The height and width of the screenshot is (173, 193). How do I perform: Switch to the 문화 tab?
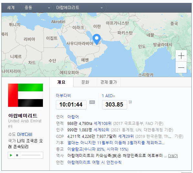click(85, 82)
